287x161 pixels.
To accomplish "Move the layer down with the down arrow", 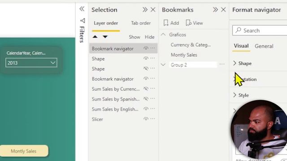I will (105, 37).
